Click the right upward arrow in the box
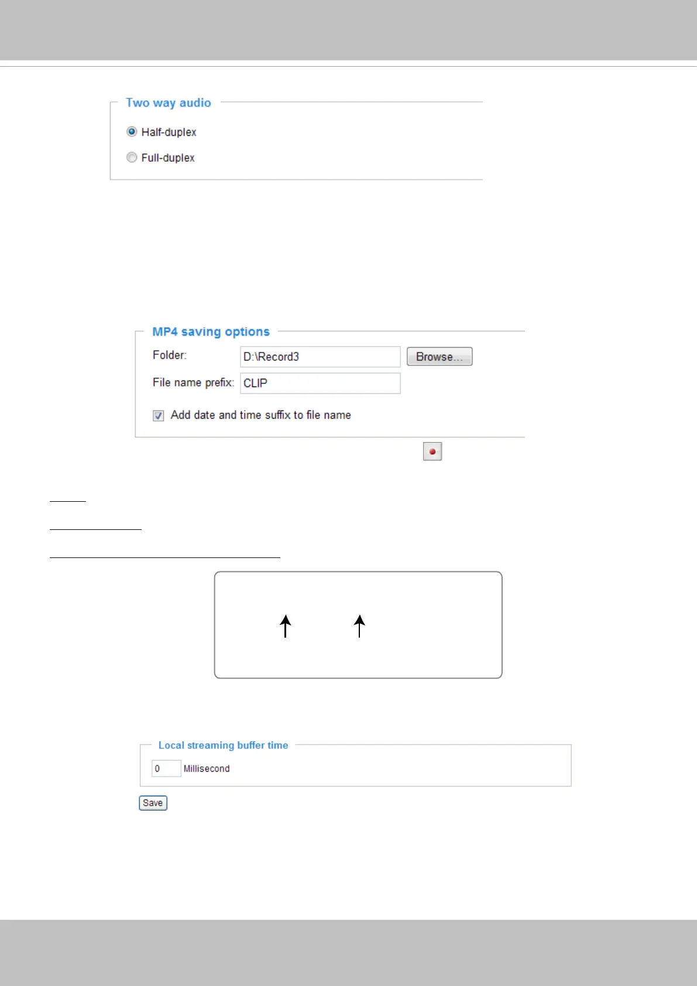The image size is (697, 986). tap(359, 626)
